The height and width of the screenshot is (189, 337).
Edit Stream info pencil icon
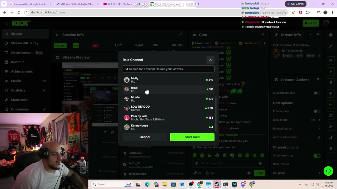pyautogui.click(x=310, y=35)
